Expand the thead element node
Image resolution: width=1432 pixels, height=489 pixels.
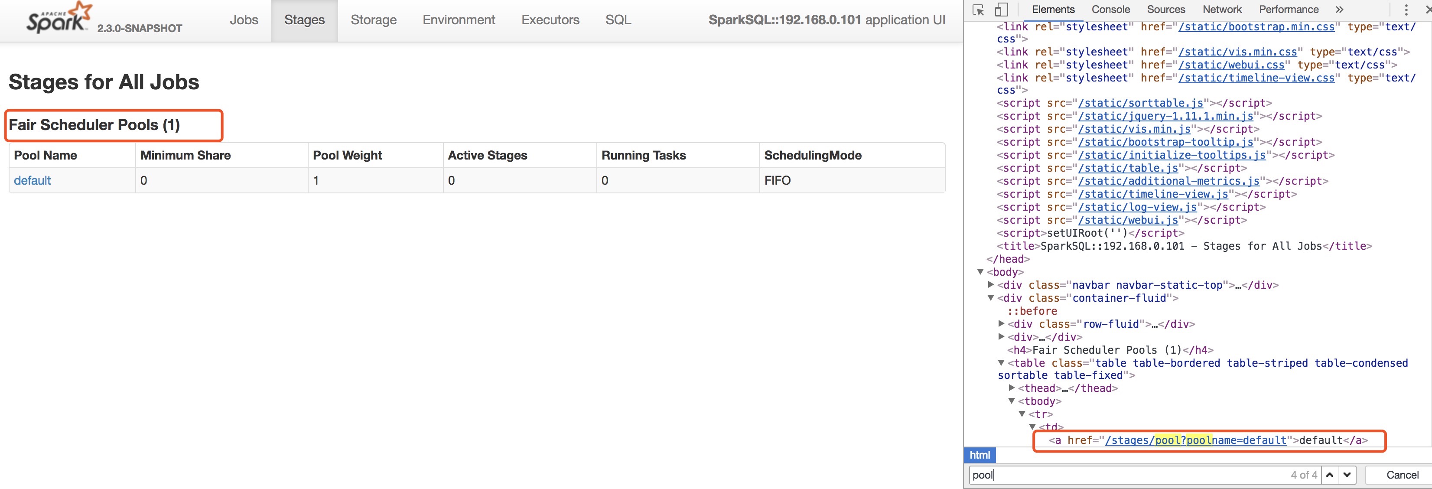pyautogui.click(x=1012, y=388)
